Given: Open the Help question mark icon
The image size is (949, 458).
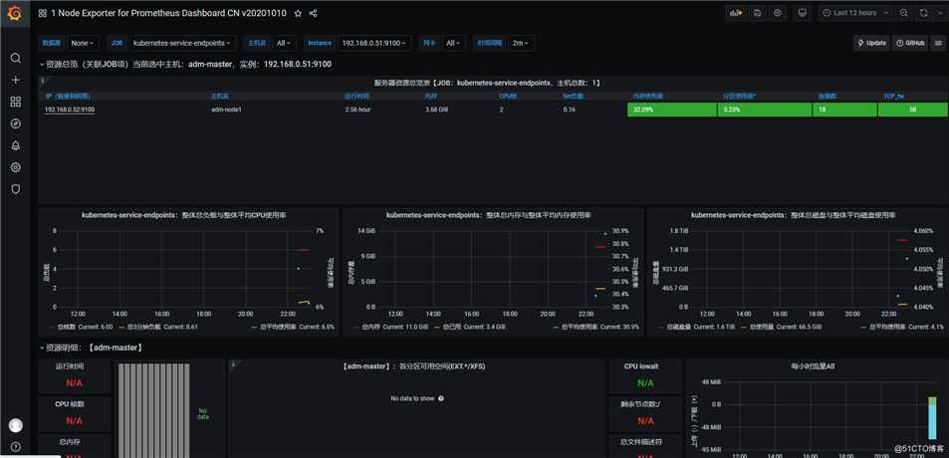Looking at the screenshot, I should point(16,447).
